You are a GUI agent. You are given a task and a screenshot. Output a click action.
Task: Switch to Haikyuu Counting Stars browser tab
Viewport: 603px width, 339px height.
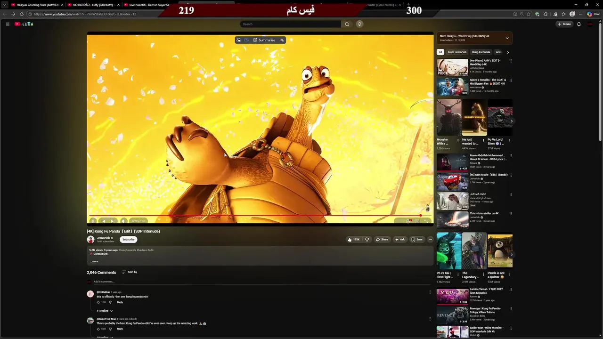click(x=37, y=5)
